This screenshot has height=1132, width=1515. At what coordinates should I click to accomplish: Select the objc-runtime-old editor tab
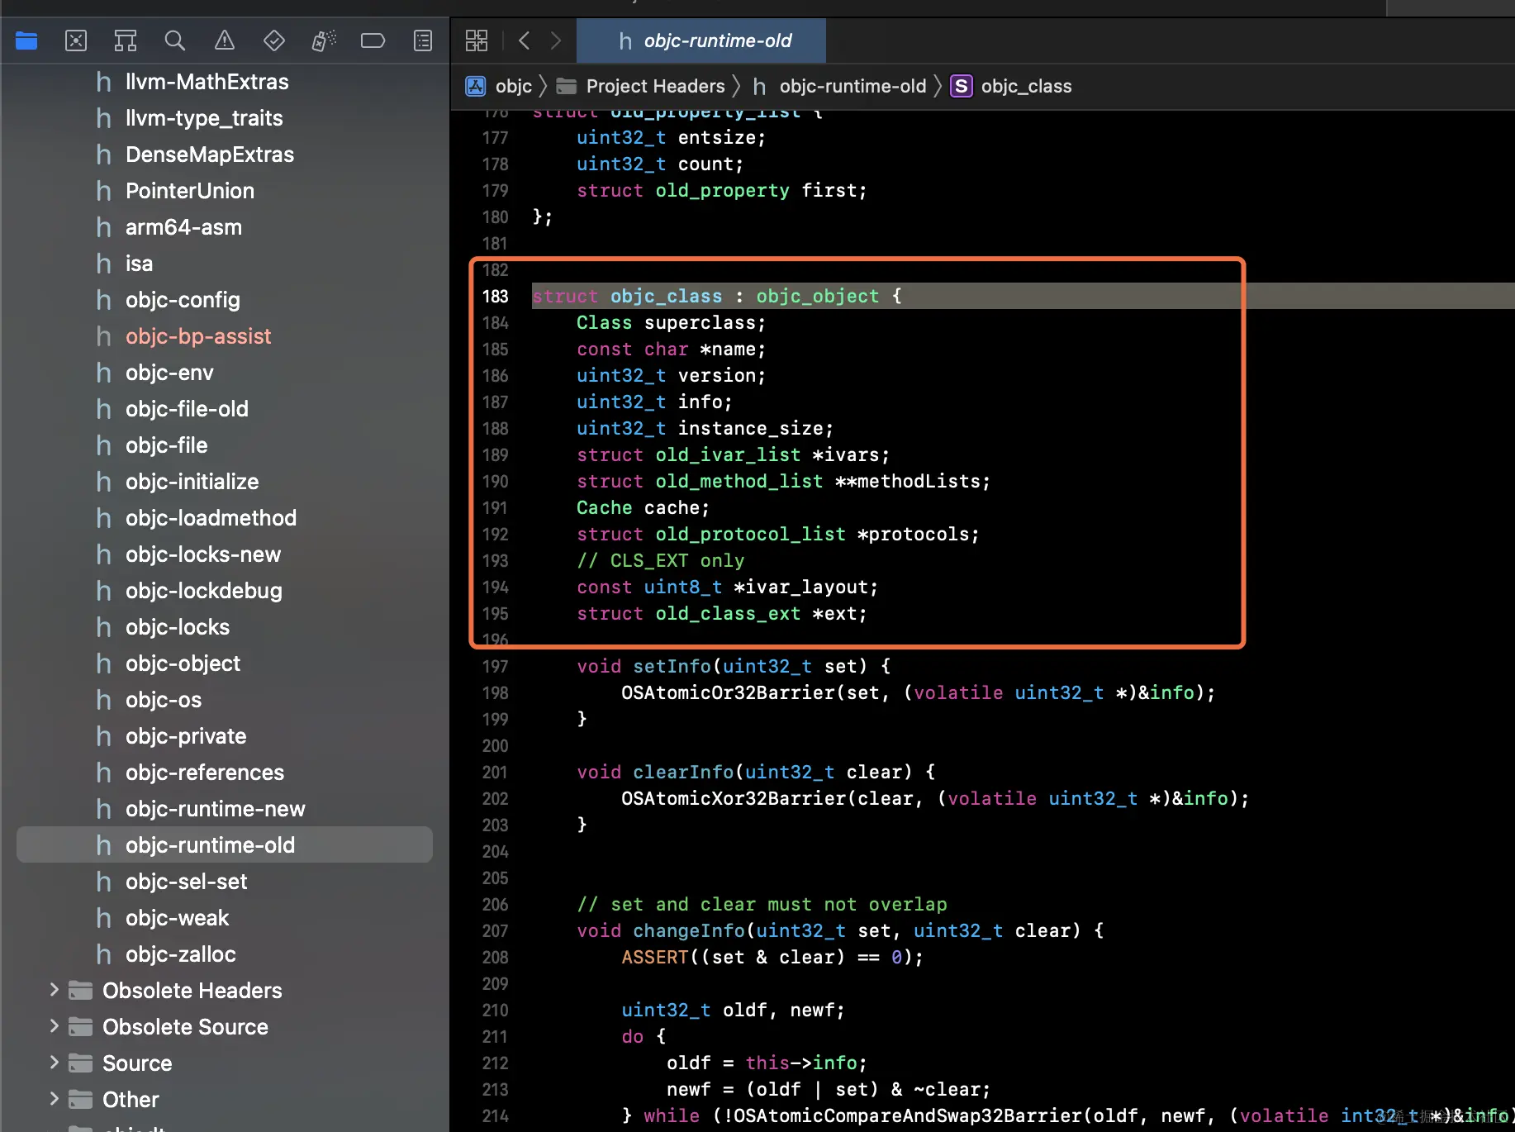click(x=701, y=40)
